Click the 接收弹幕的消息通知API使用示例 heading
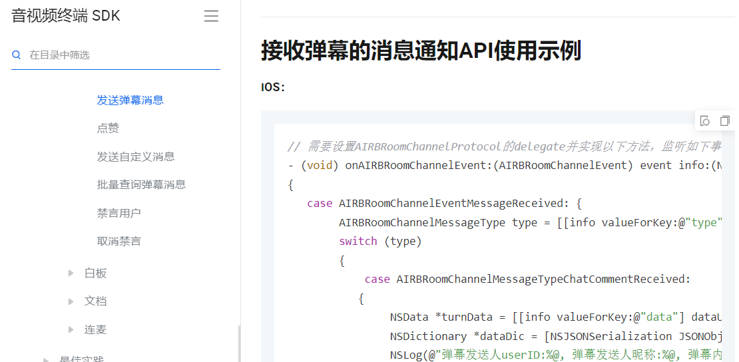Image resolution: width=739 pixels, height=362 pixels. tap(421, 51)
